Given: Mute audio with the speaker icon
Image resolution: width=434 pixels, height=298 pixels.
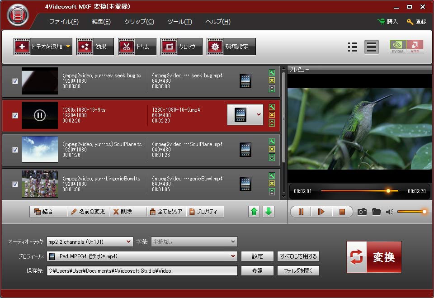Looking at the screenshot, I should click(389, 212).
